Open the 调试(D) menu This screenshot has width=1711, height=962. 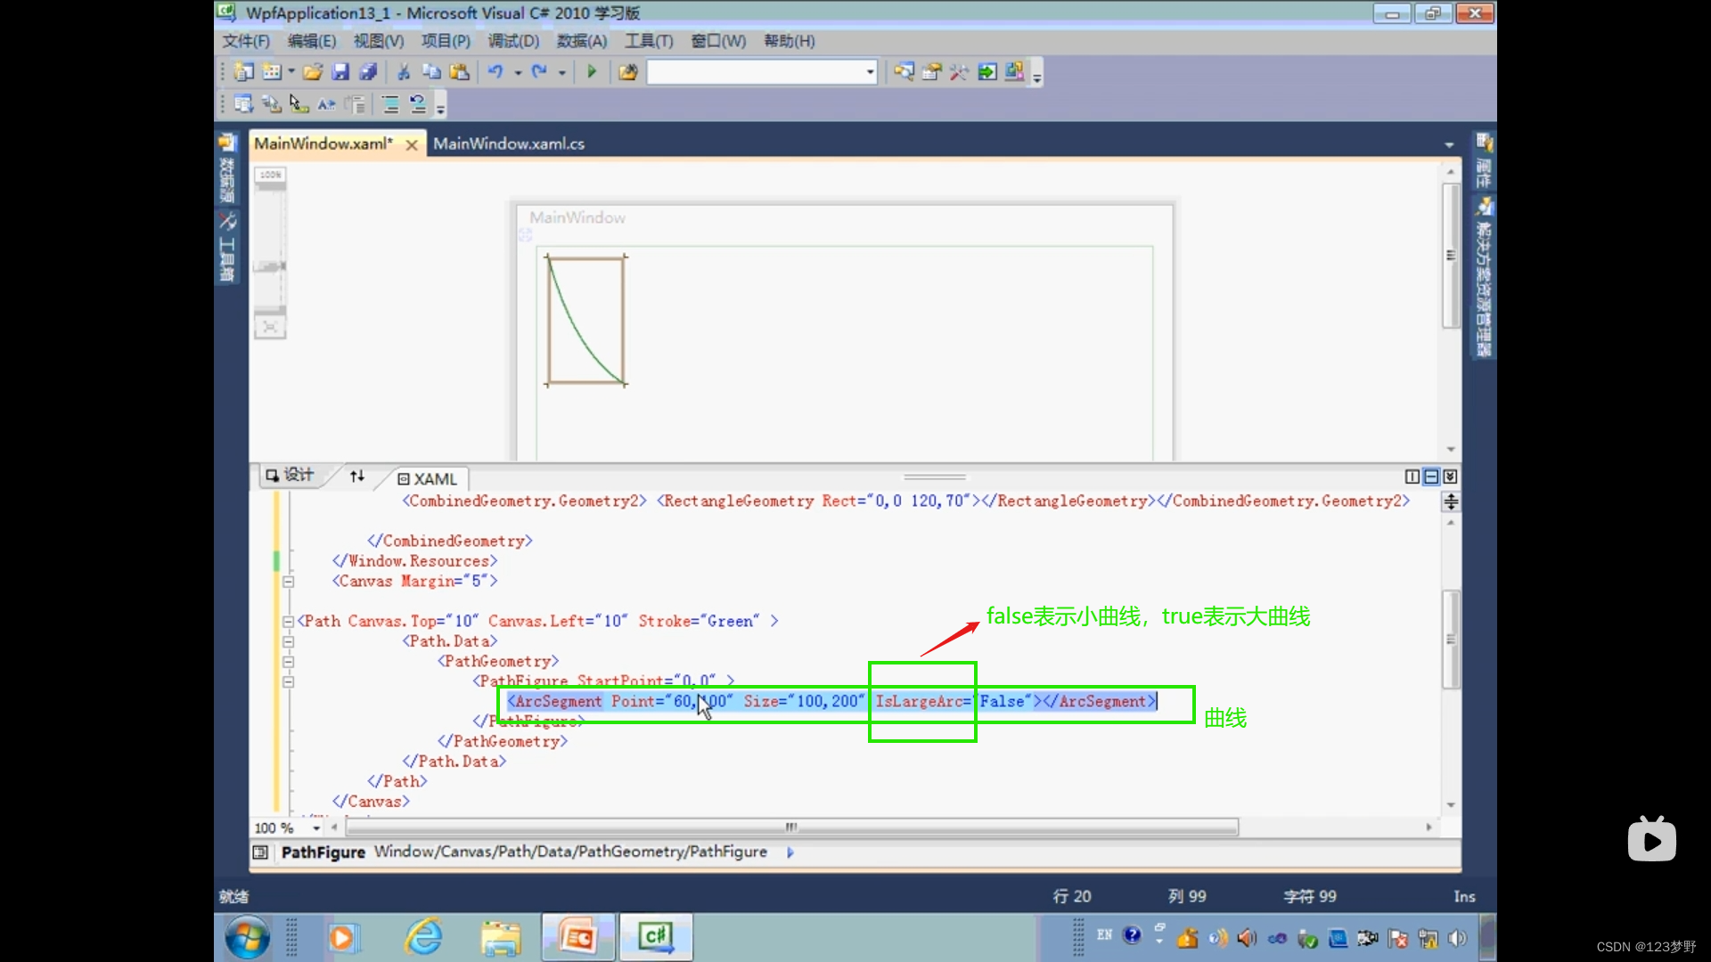513,41
